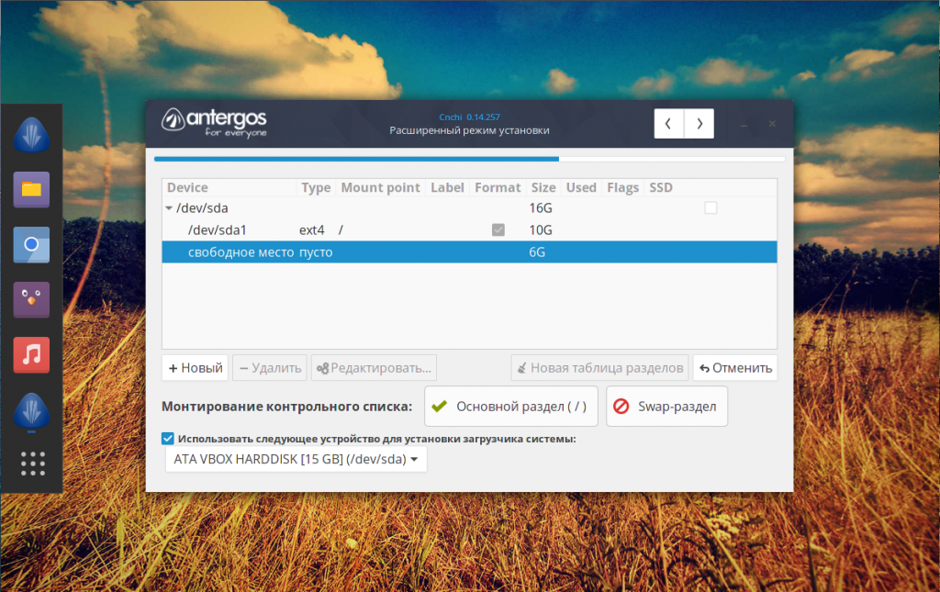Click the Format column header
Image resolution: width=940 pixels, height=592 pixels.
[x=498, y=187]
